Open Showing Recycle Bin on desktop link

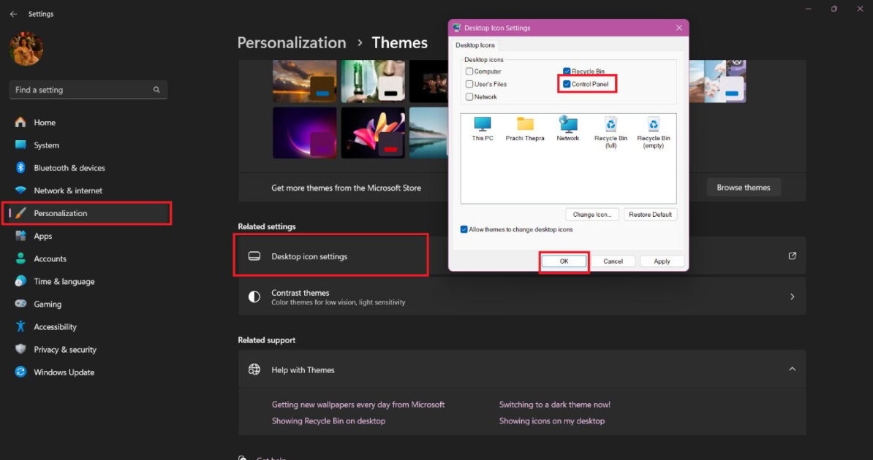pyautogui.click(x=328, y=421)
